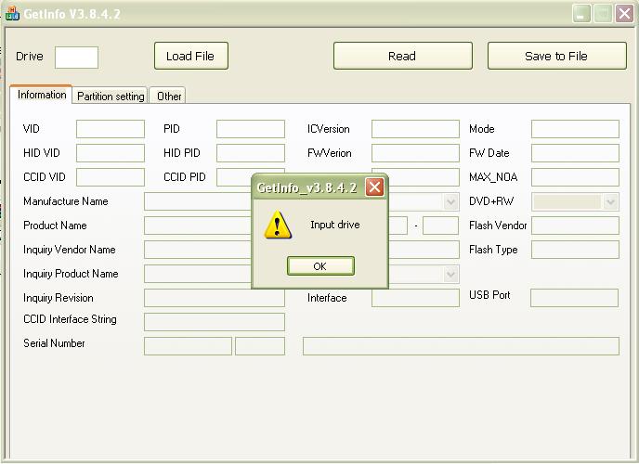The image size is (639, 464).
Task: Close the GetInfo V3.8.4.2 main window
Action: click(x=624, y=14)
